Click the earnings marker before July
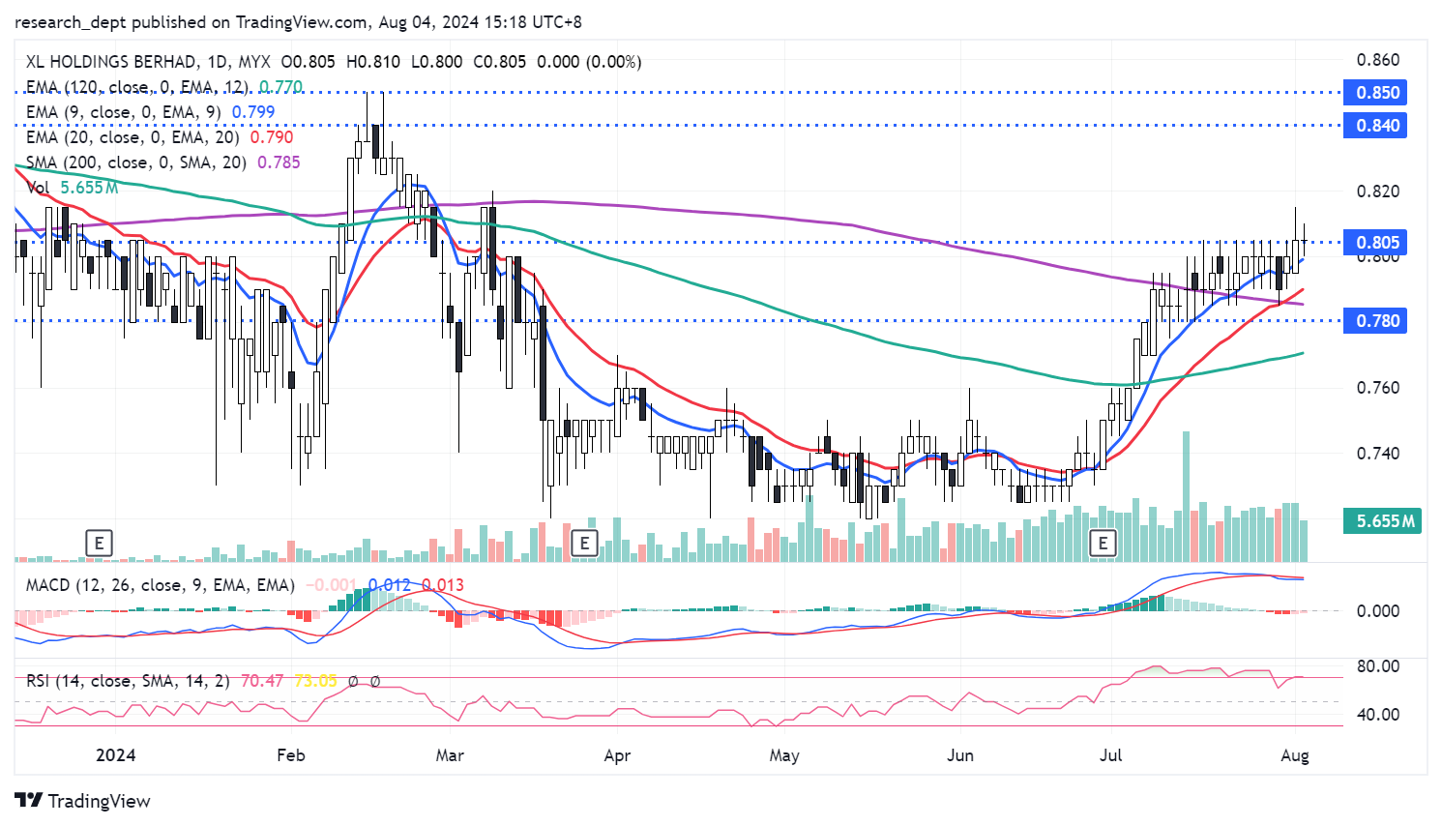Viewport: 1442px width, 826px height. tap(1103, 543)
